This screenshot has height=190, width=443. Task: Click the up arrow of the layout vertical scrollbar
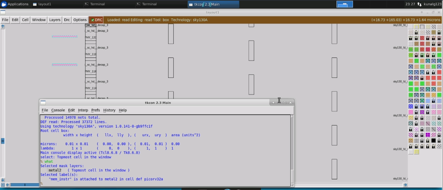pyautogui.click(x=3, y=26)
